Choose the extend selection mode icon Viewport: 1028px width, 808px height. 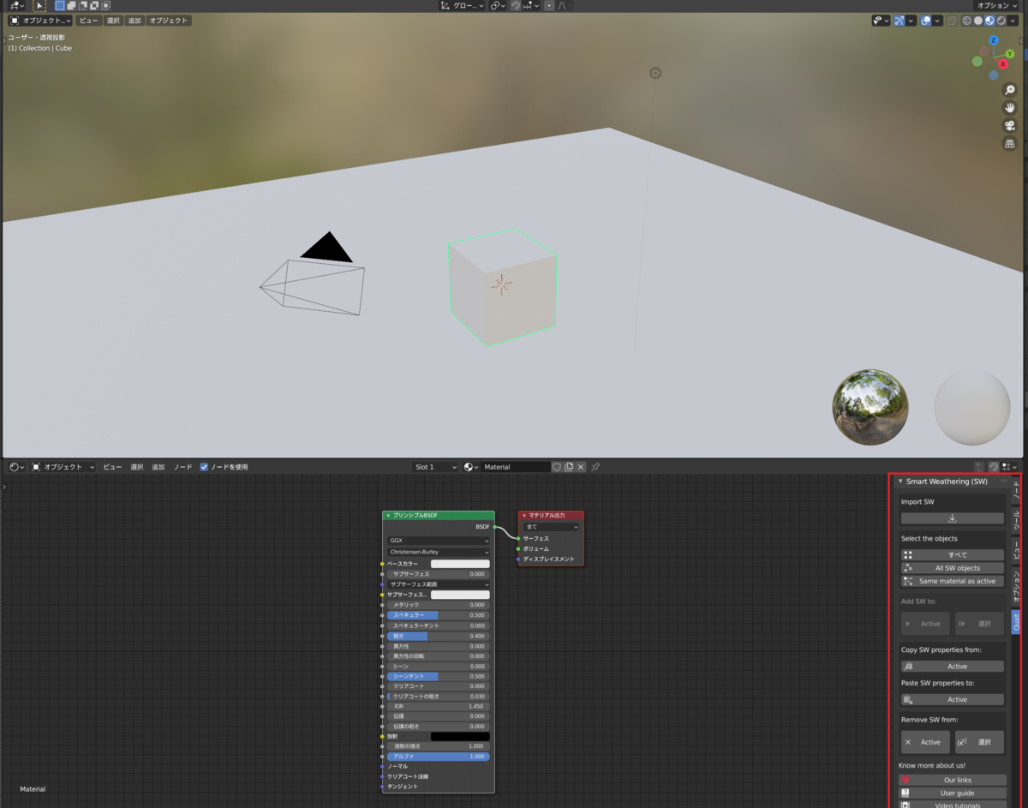pyautogui.click(x=71, y=5)
